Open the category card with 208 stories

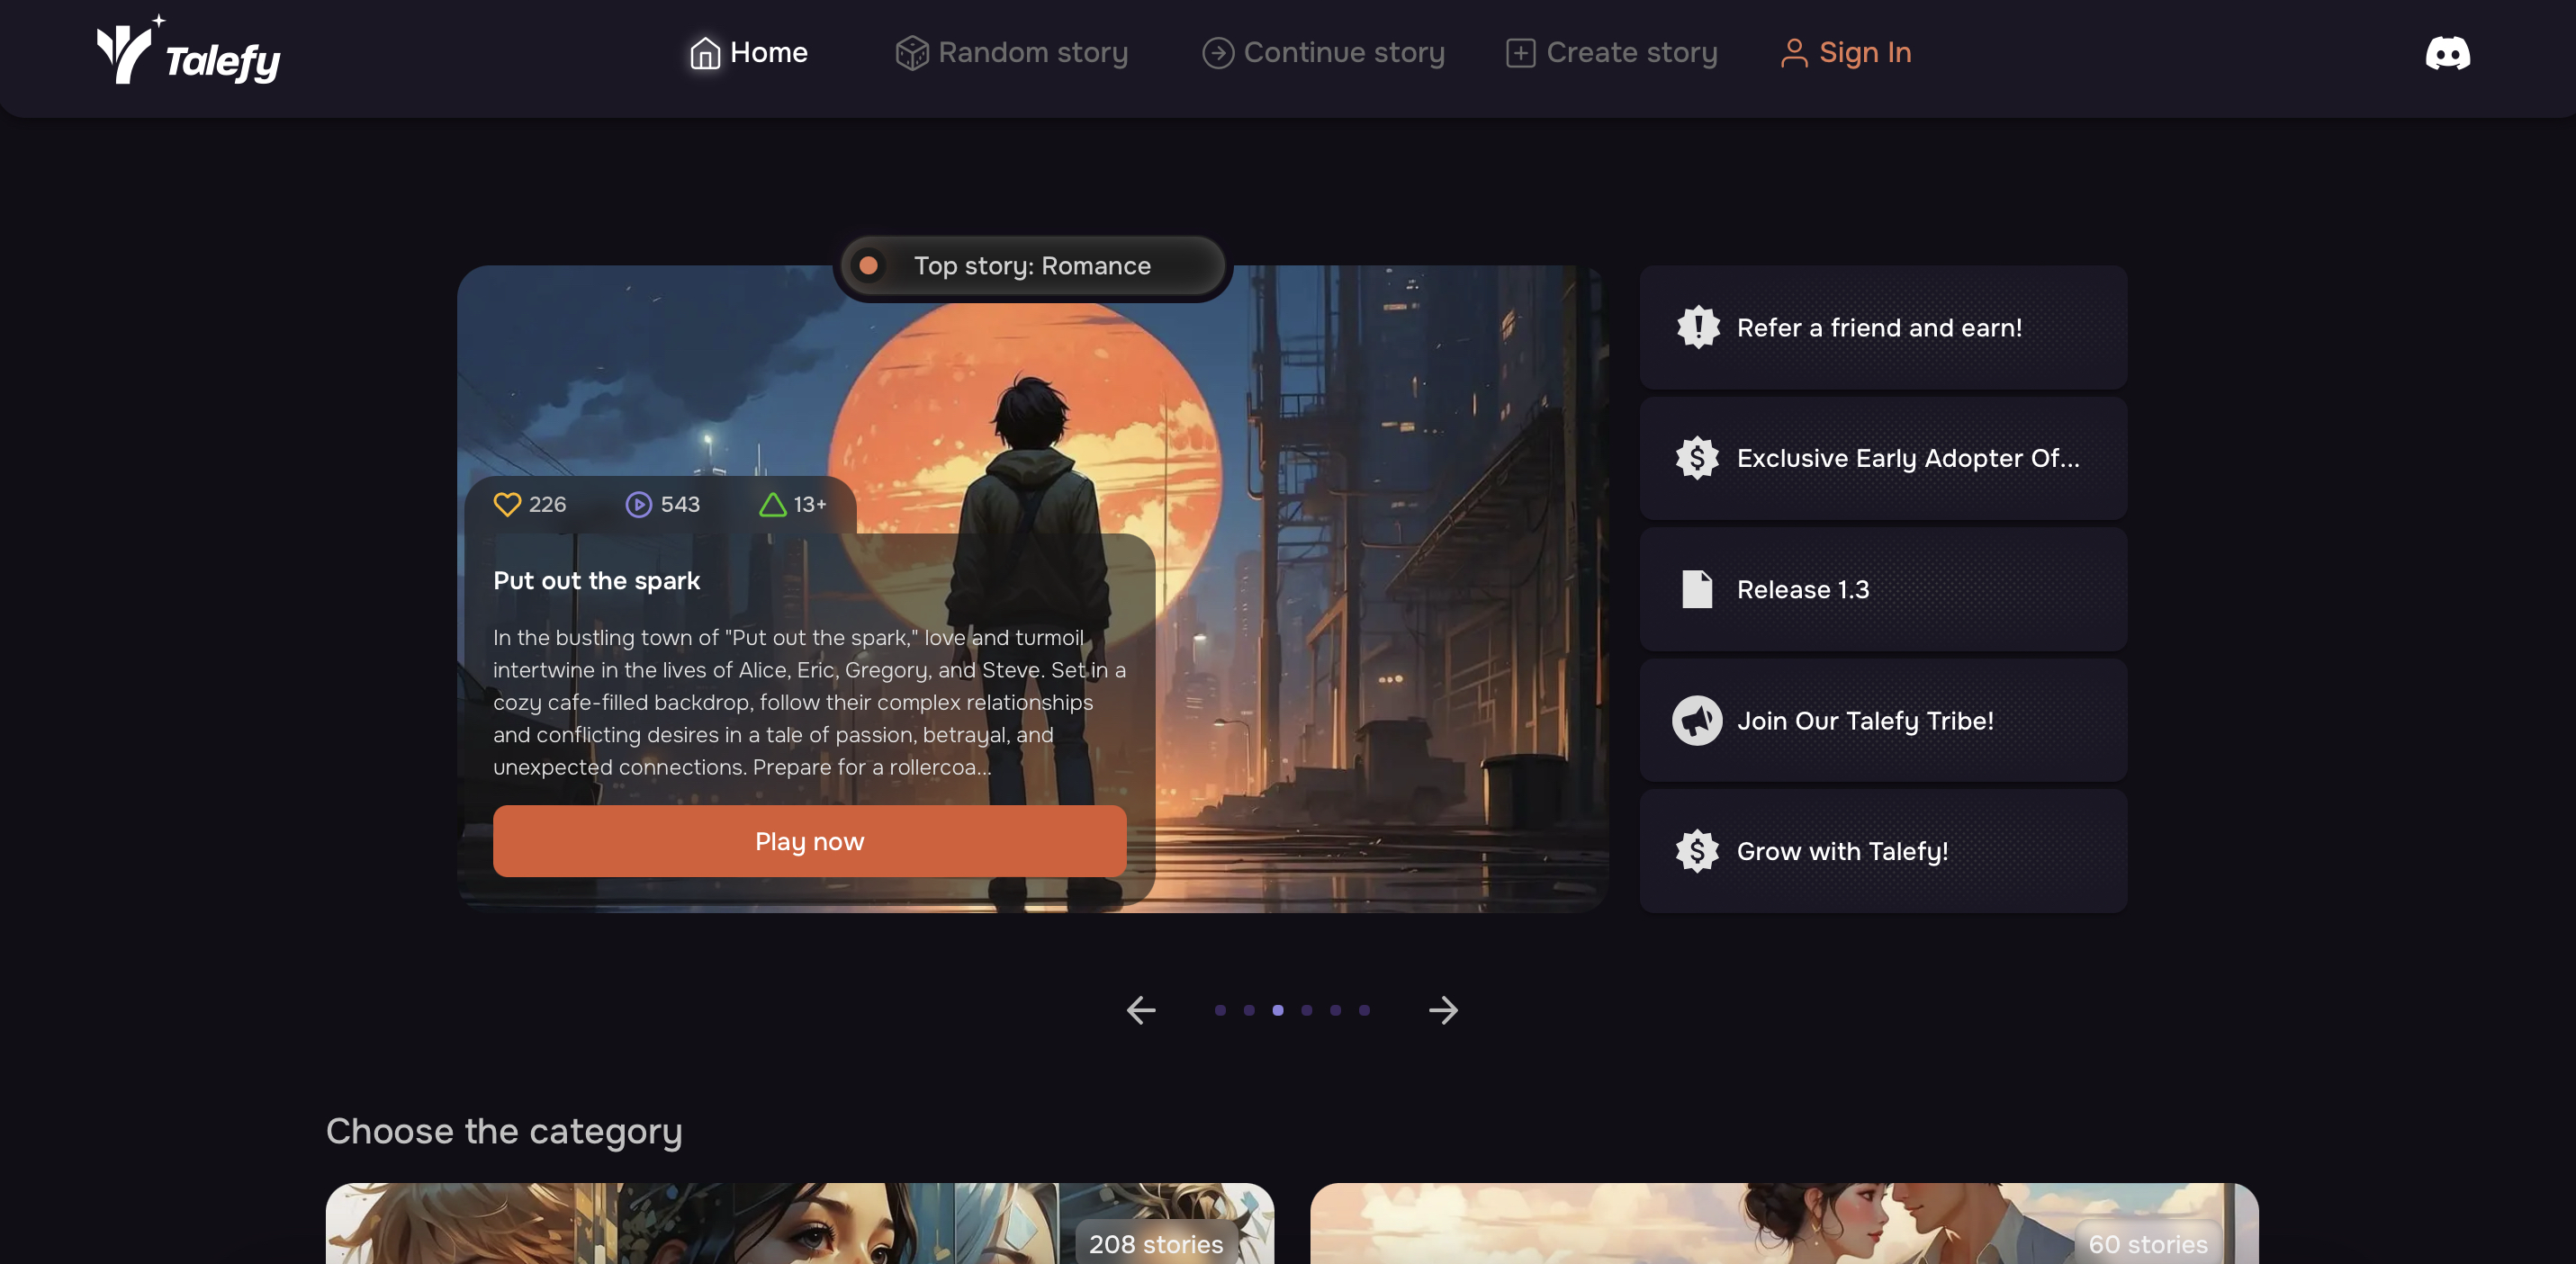pos(800,1224)
